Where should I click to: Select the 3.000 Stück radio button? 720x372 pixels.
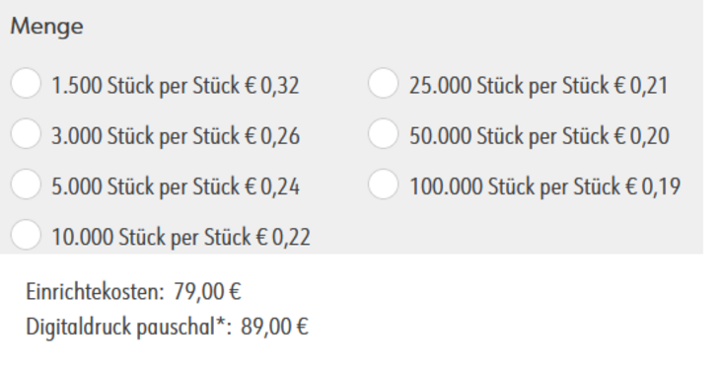coord(26,133)
